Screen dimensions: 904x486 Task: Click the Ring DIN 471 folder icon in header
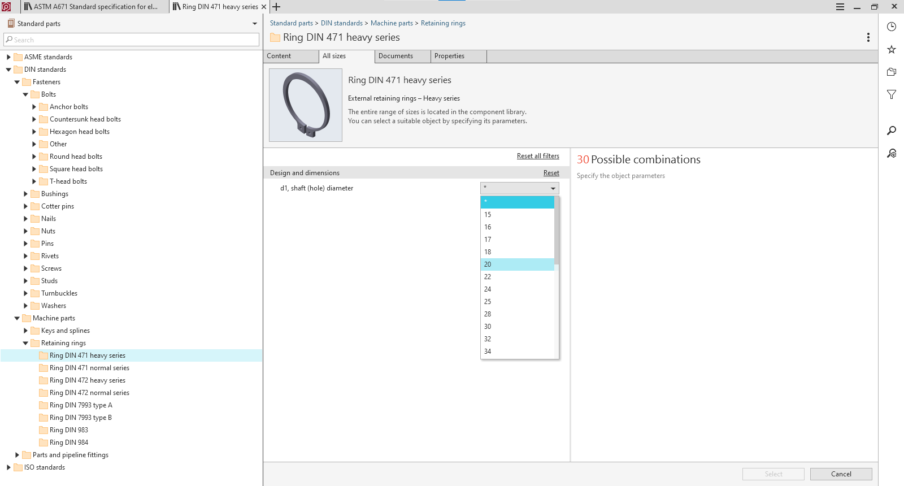275,37
